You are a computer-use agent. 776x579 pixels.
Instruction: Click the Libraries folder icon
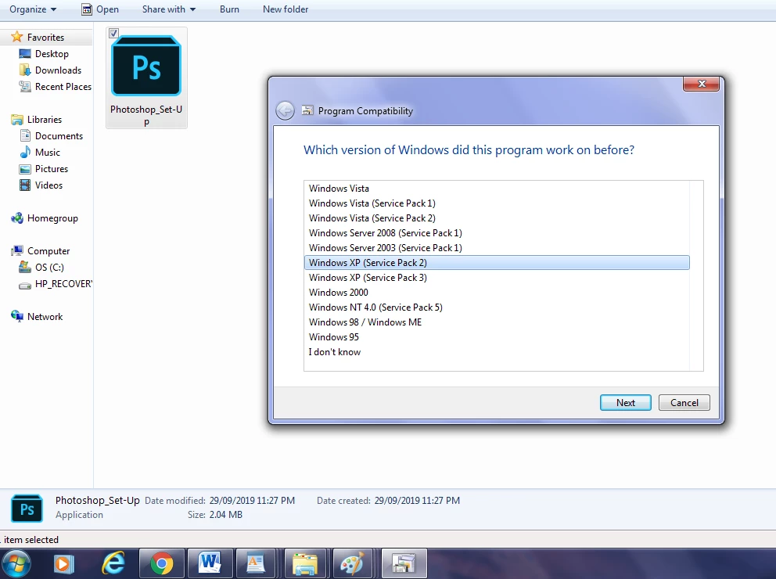tap(17, 119)
